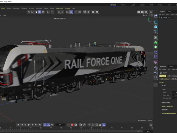Go to the start of animation
Viewport: 177px width, 133px height.
[x=18, y=125]
